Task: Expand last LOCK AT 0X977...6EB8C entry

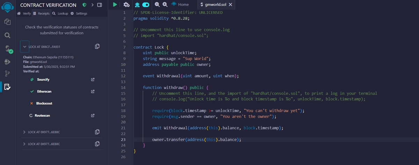Action: (x=24, y=144)
